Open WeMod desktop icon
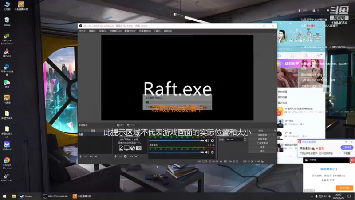Viewport: 355px width, 200px height. [x=7, y=146]
